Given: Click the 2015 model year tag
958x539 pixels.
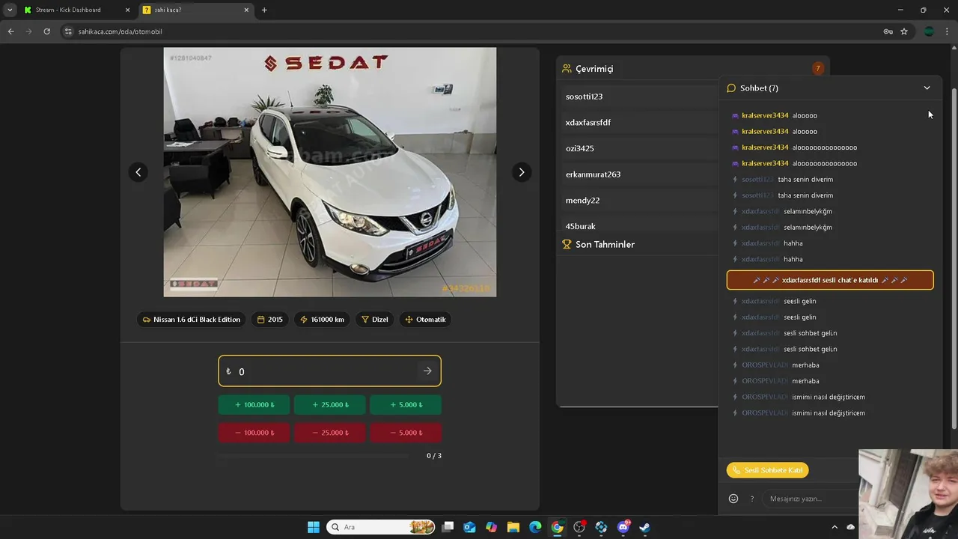Looking at the screenshot, I should coord(269,319).
